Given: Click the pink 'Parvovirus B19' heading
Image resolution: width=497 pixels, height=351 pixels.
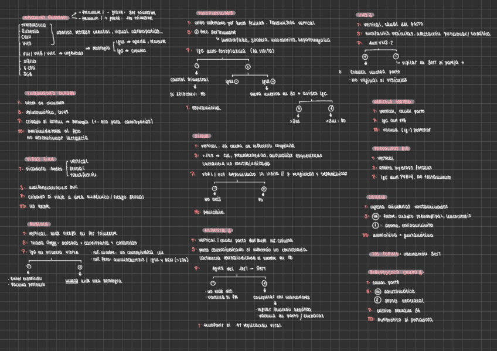Looking at the screenshot, I should click(x=391, y=149).
